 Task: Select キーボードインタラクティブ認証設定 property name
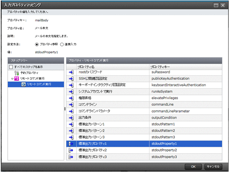click(x=102, y=85)
